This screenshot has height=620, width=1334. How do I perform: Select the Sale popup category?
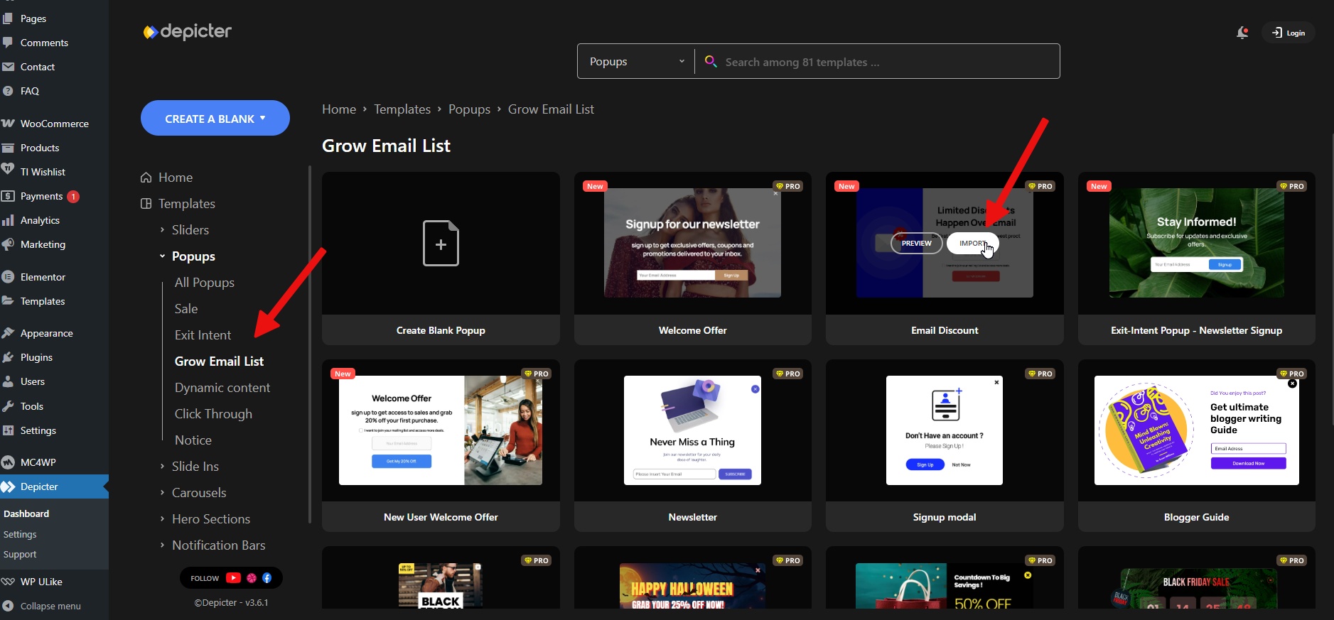tap(186, 309)
